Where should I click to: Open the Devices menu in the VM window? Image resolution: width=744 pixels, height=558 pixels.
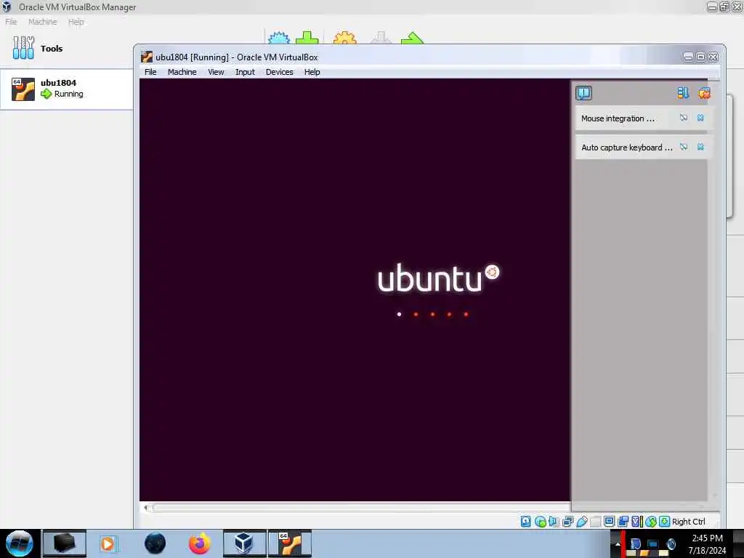pyautogui.click(x=280, y=72)
